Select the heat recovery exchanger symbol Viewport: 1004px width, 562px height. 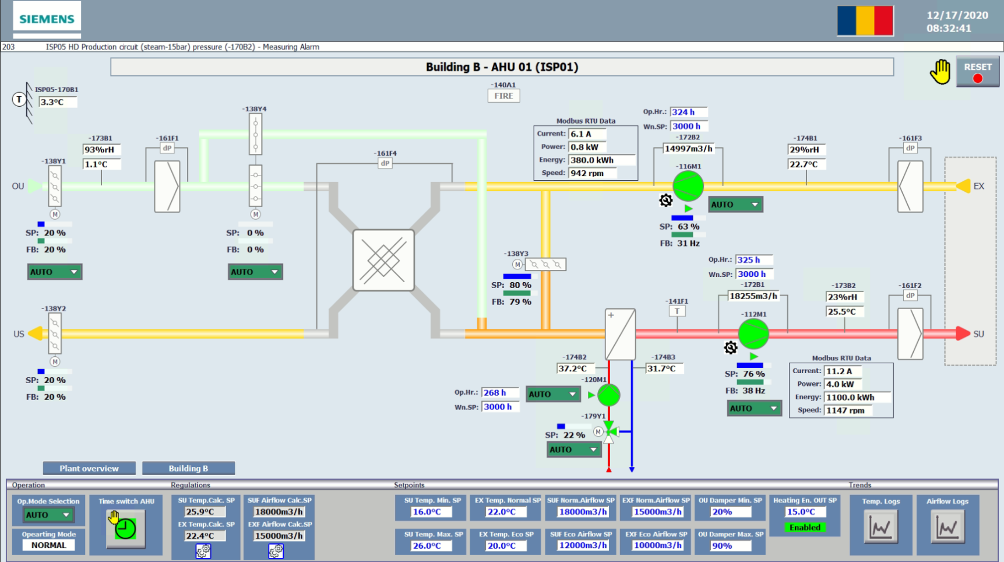(383, 260)
